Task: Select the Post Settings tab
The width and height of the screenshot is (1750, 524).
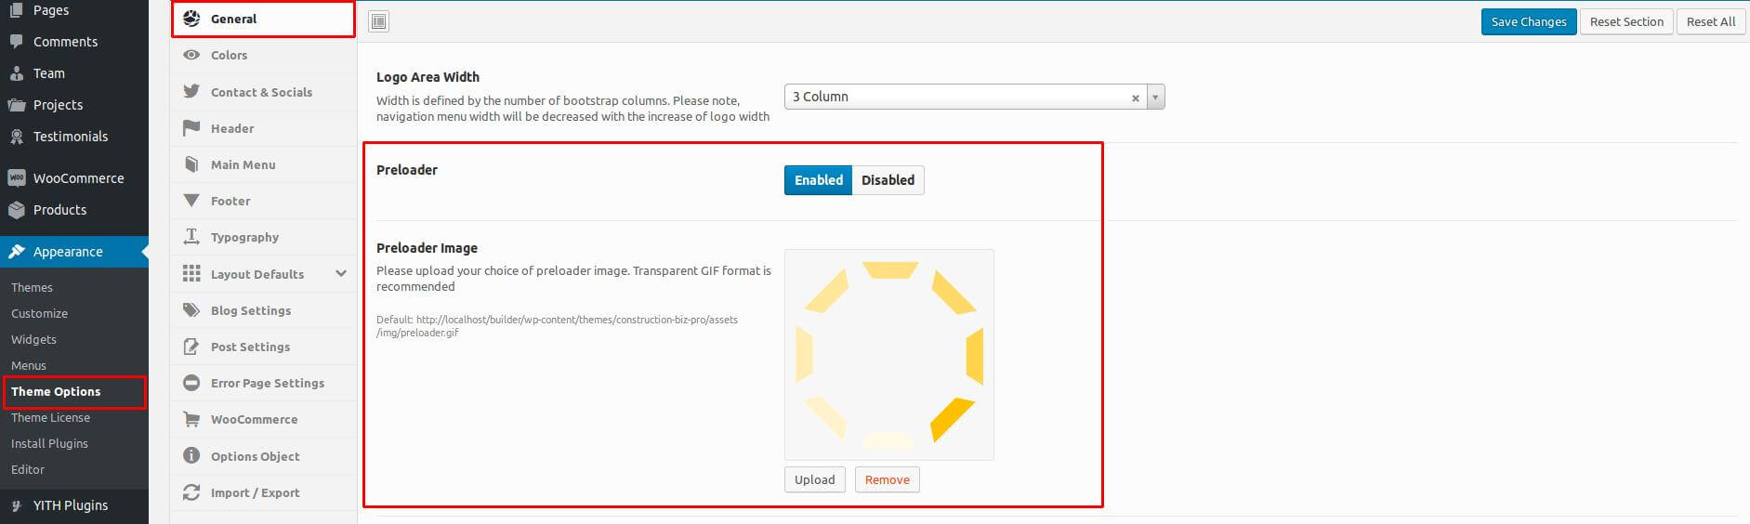Action: [263, 347]
